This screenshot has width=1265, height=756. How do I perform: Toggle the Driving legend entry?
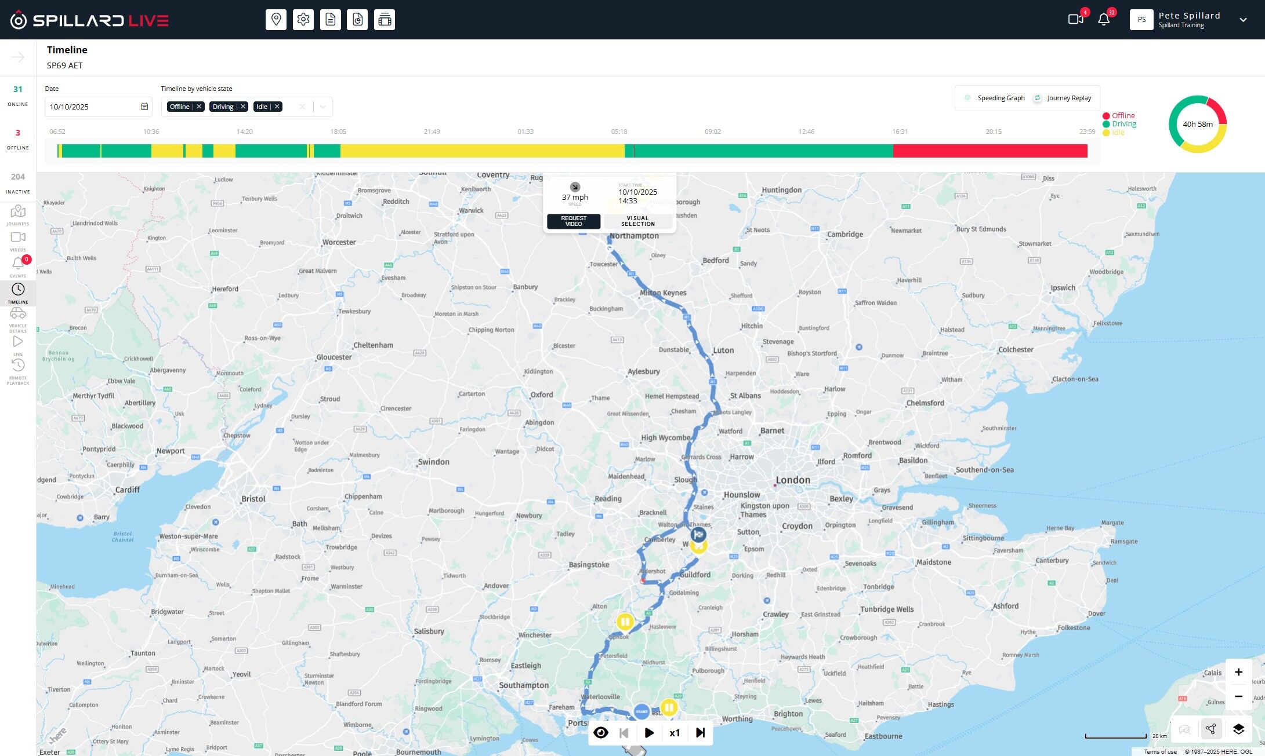click(x=1119, y=123)
